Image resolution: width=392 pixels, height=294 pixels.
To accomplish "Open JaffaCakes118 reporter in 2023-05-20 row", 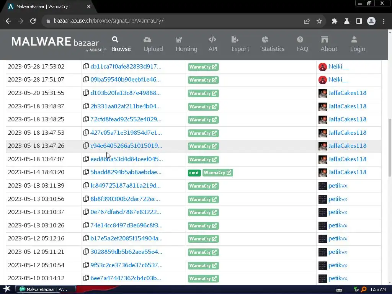I will [347, 93].
